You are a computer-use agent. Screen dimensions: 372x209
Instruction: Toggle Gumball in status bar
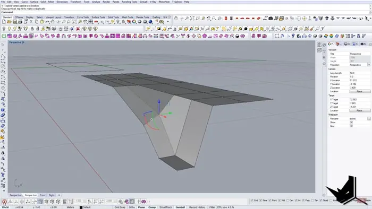(180, 207)
